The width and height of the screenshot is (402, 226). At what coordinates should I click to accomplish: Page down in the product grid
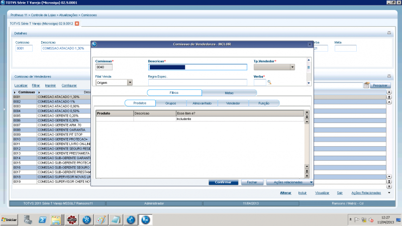[307, 171]
